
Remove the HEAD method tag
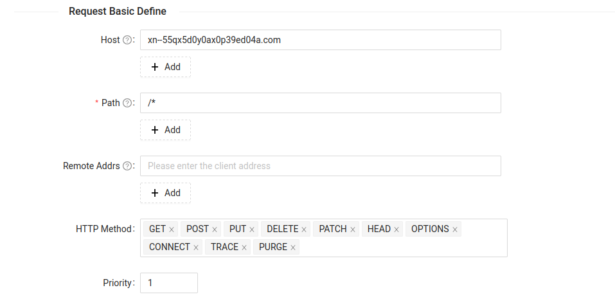pos(397,230)
